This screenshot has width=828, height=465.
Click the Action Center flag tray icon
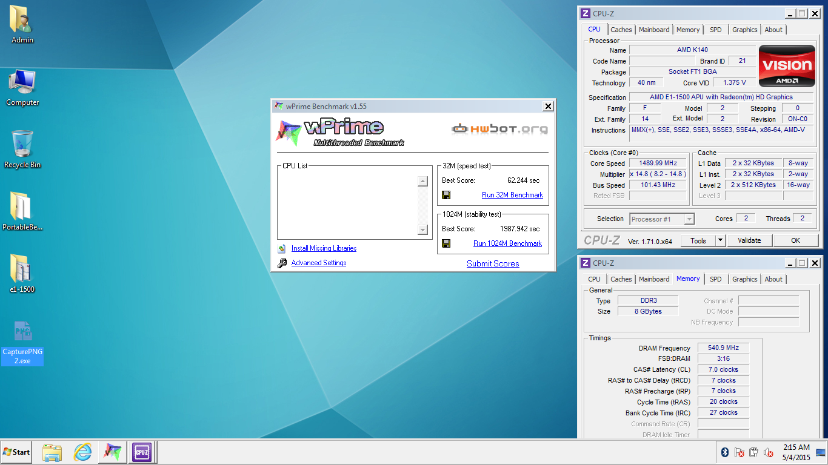(x=739, y=452)
